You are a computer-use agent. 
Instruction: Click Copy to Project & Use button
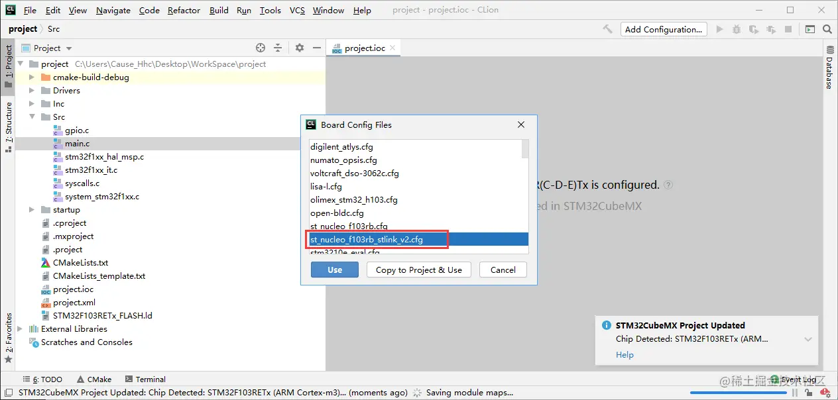pos(419,270)
